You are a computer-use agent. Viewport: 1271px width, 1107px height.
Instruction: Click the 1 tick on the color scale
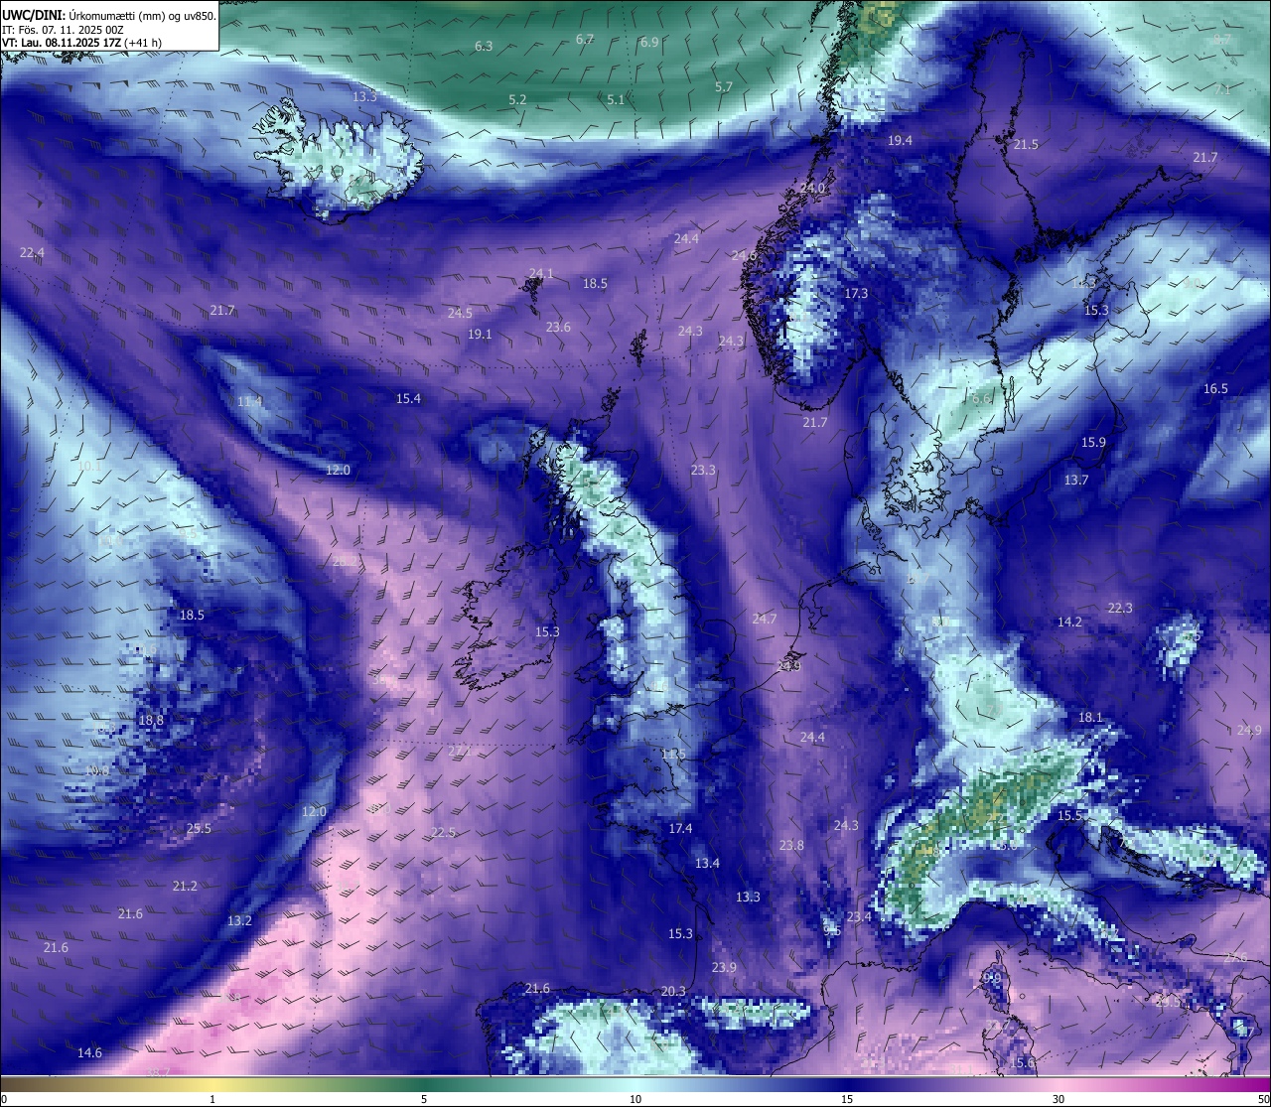tap(212, 1099)
